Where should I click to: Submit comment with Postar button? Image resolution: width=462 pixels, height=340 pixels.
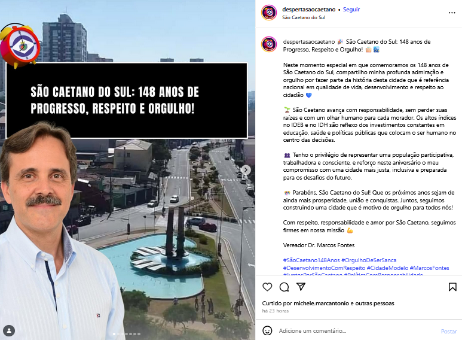(x=449, y=332)
